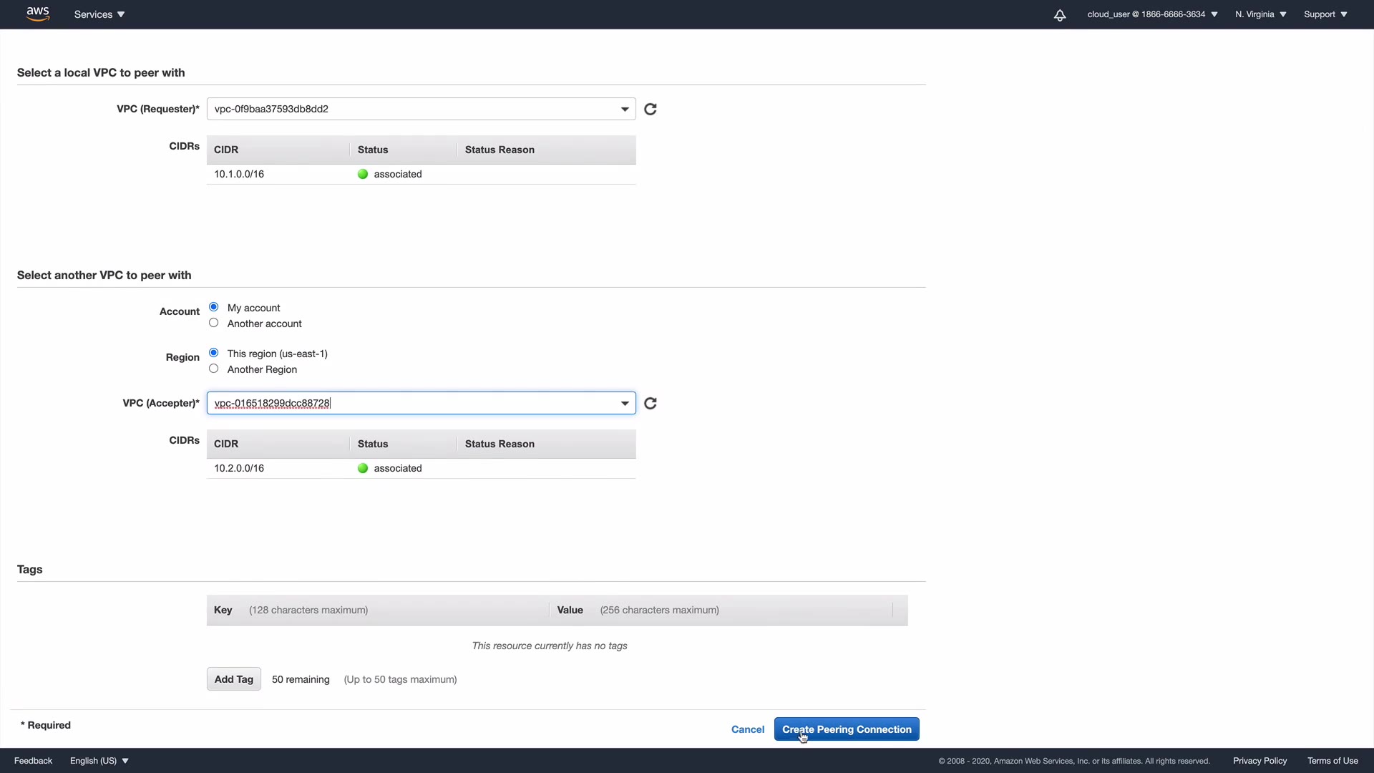
Task: Choose This region (us-east-1) option
Action: tap(213, 353)
